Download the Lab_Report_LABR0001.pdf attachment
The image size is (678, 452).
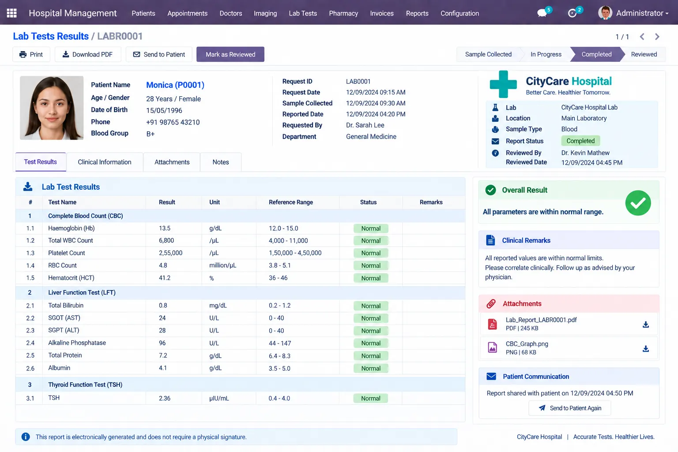pyautogui.click(x=646, y=324)
